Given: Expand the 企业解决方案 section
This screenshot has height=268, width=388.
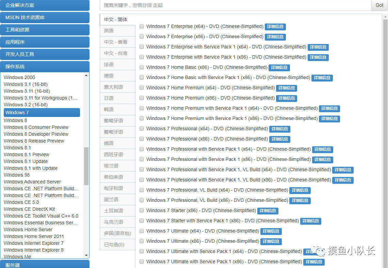Looking at the screenshot, I should [45, 5].
